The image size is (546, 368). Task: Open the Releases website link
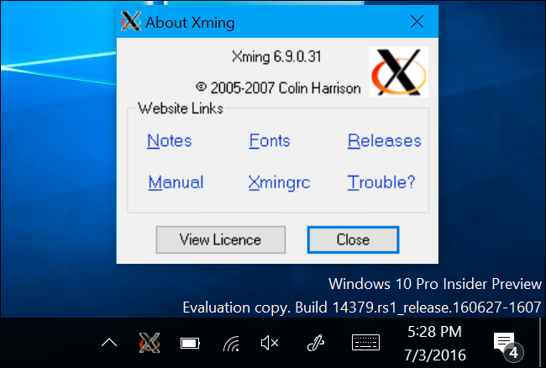click(385, 141)
